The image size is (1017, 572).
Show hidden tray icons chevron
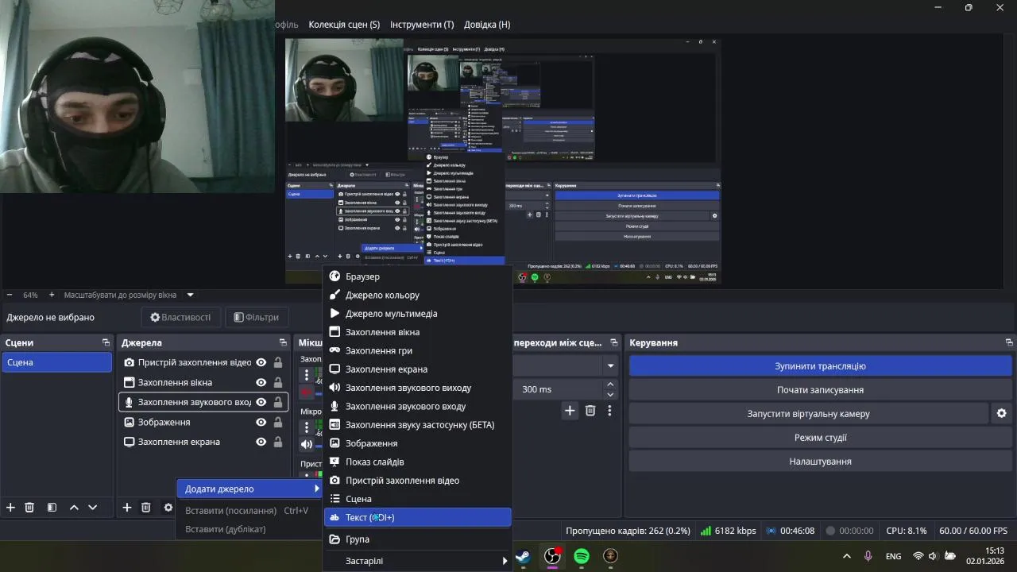tap(846, 556)
